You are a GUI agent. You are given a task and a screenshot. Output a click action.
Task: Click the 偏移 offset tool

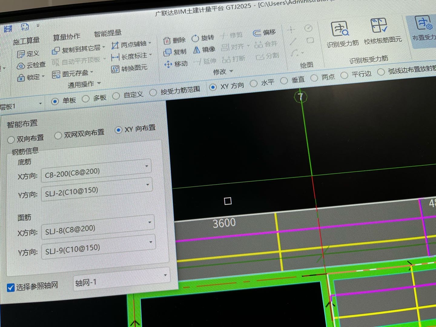click(x=264, y=32)
